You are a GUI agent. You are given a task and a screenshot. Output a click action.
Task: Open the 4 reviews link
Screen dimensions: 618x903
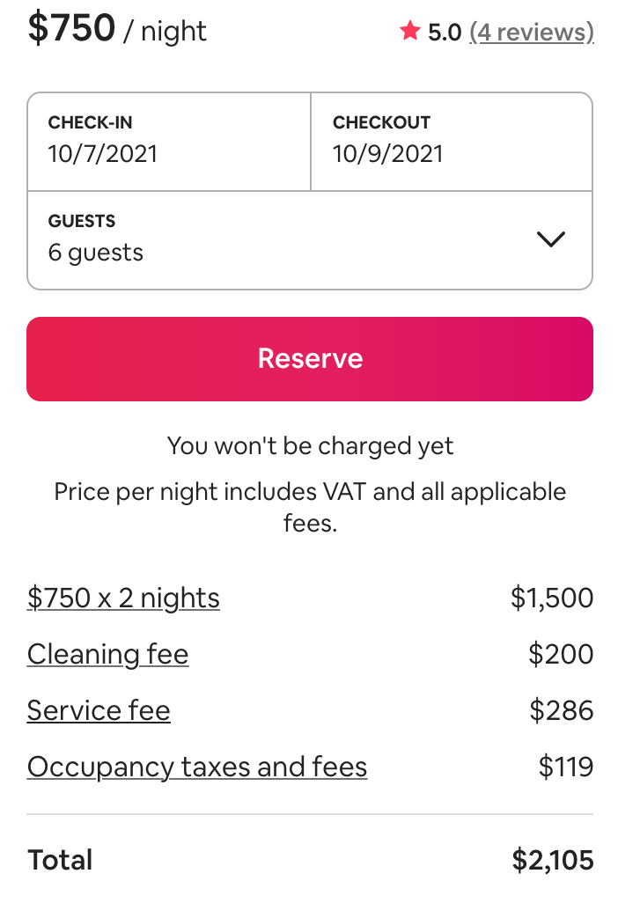click(532, 32)
